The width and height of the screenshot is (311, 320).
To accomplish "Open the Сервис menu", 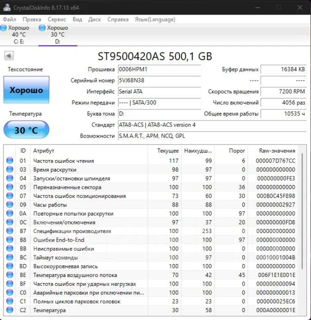I will coord(56,19).
